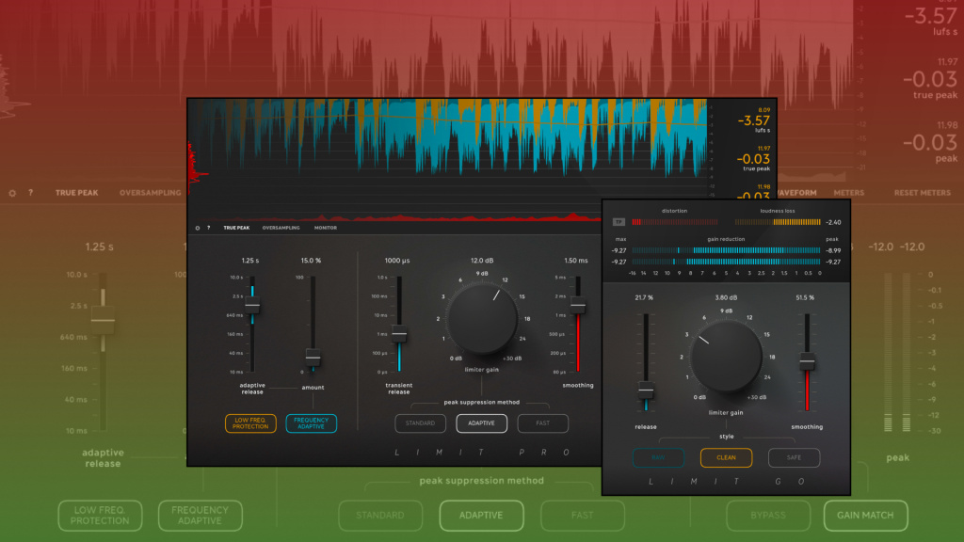964x542 pixels.
Task: Click -8.99 peak value in Limit Go
Action: click(834, 250)
